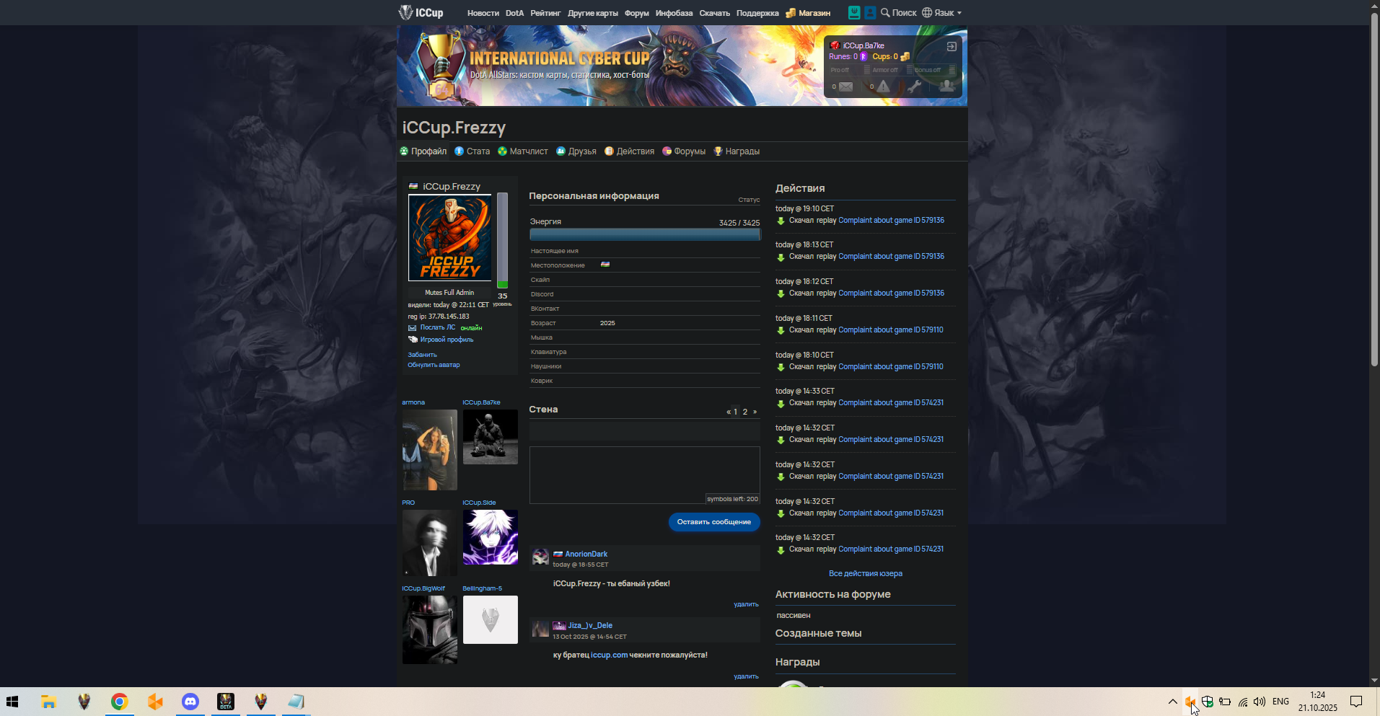The image size is (1380, 716).
Task: Switch to the Стата tab
Action: click(x=472, y=151)
